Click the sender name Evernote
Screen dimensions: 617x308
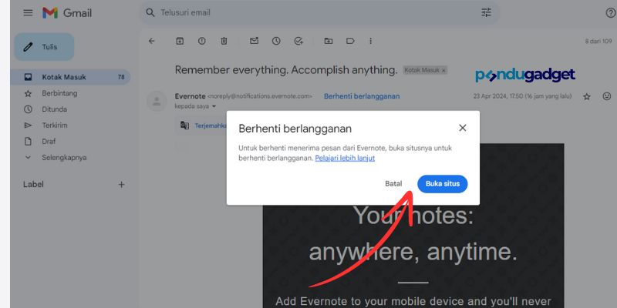pyautogui.click(x=190, y=96)
